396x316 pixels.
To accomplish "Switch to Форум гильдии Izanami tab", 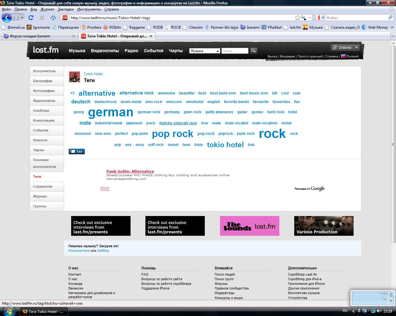I will (x=39, y=36).
